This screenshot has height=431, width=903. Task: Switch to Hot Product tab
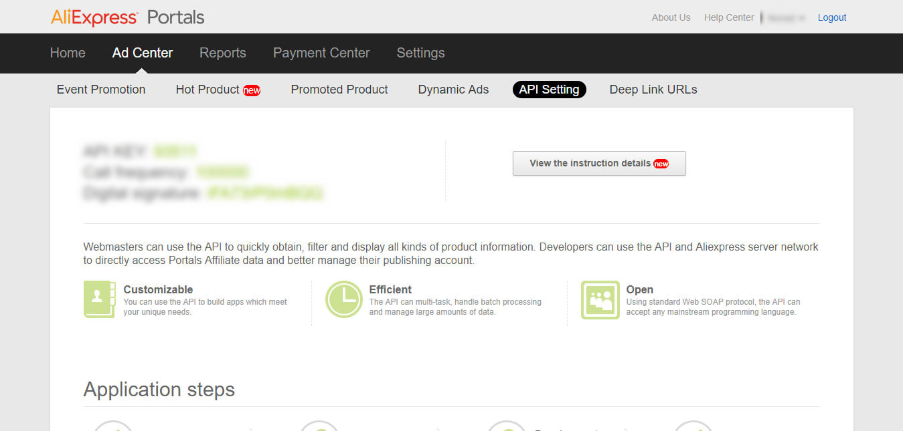point(208,90)
